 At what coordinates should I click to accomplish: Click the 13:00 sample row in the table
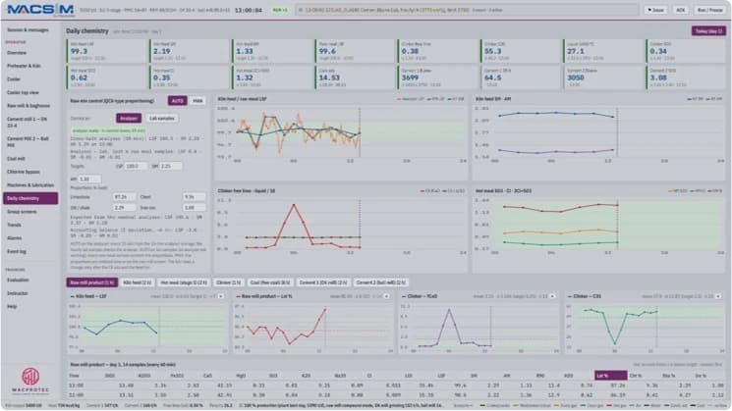(x=396, y=385)
